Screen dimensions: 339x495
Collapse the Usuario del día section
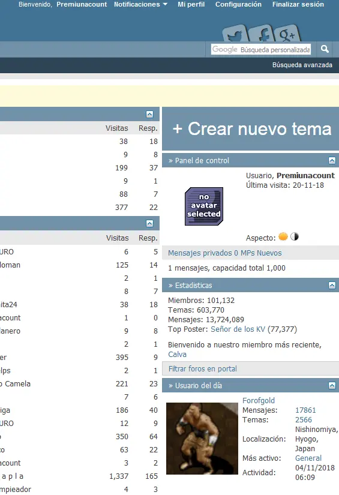(x=332, y=385)
